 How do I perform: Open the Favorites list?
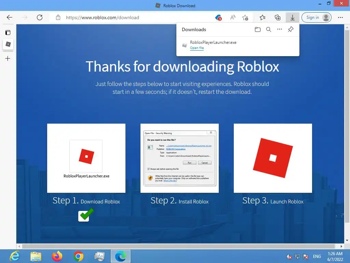pyautogui.click(x=262, y=17)
